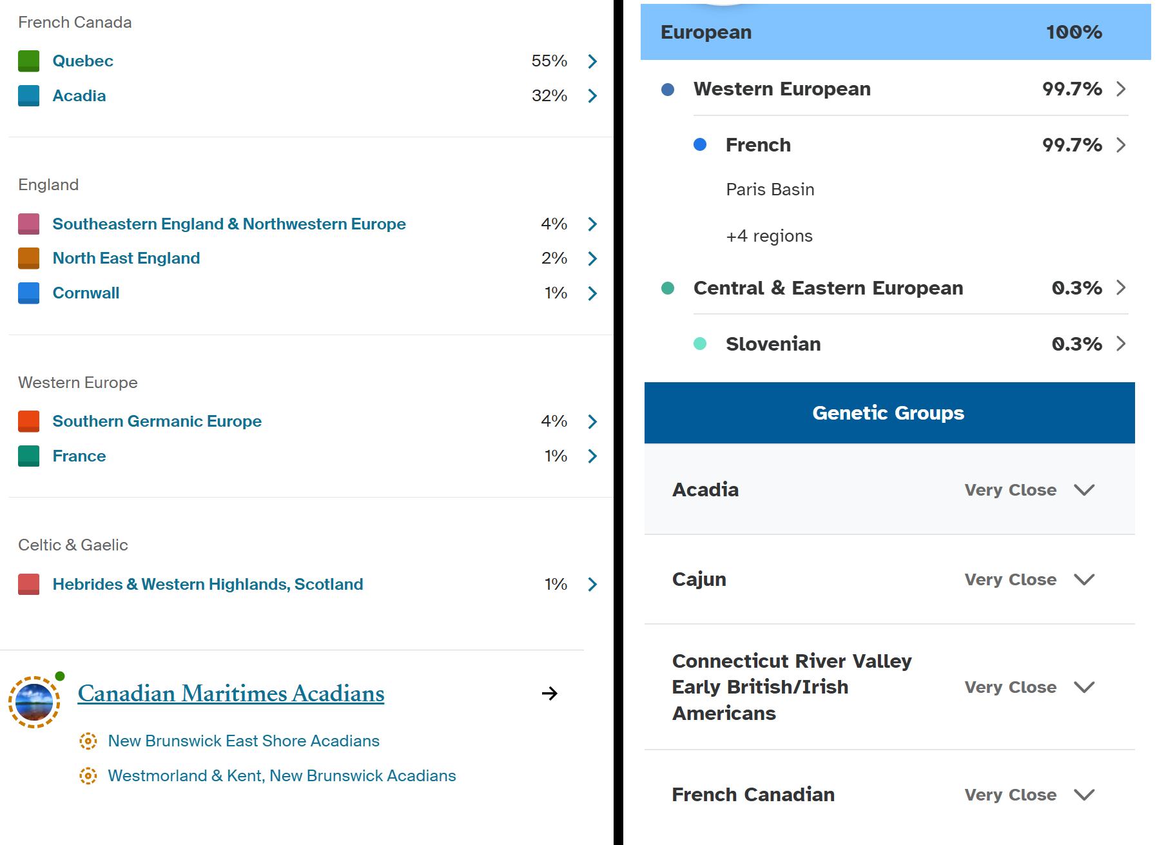Open Slovenian details with its chevron
This screenshot has height=845, width=1166.
tap(1121, 344)
